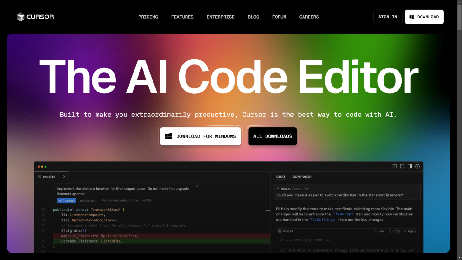Dismiss the inline AI prompt box
The image size is (462, 260).
(x=197, y=185)
